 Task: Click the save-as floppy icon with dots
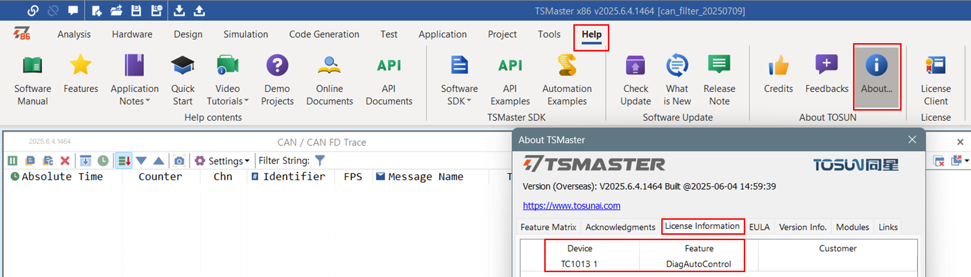point(156,10)
